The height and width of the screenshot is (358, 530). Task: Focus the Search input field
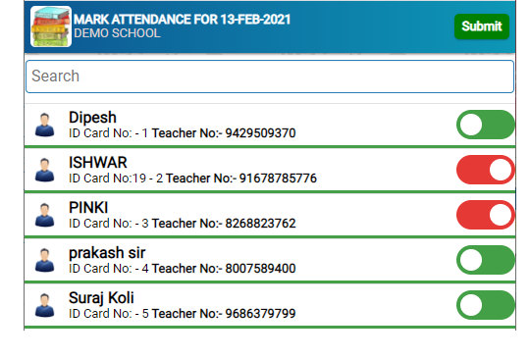point(270,77)
